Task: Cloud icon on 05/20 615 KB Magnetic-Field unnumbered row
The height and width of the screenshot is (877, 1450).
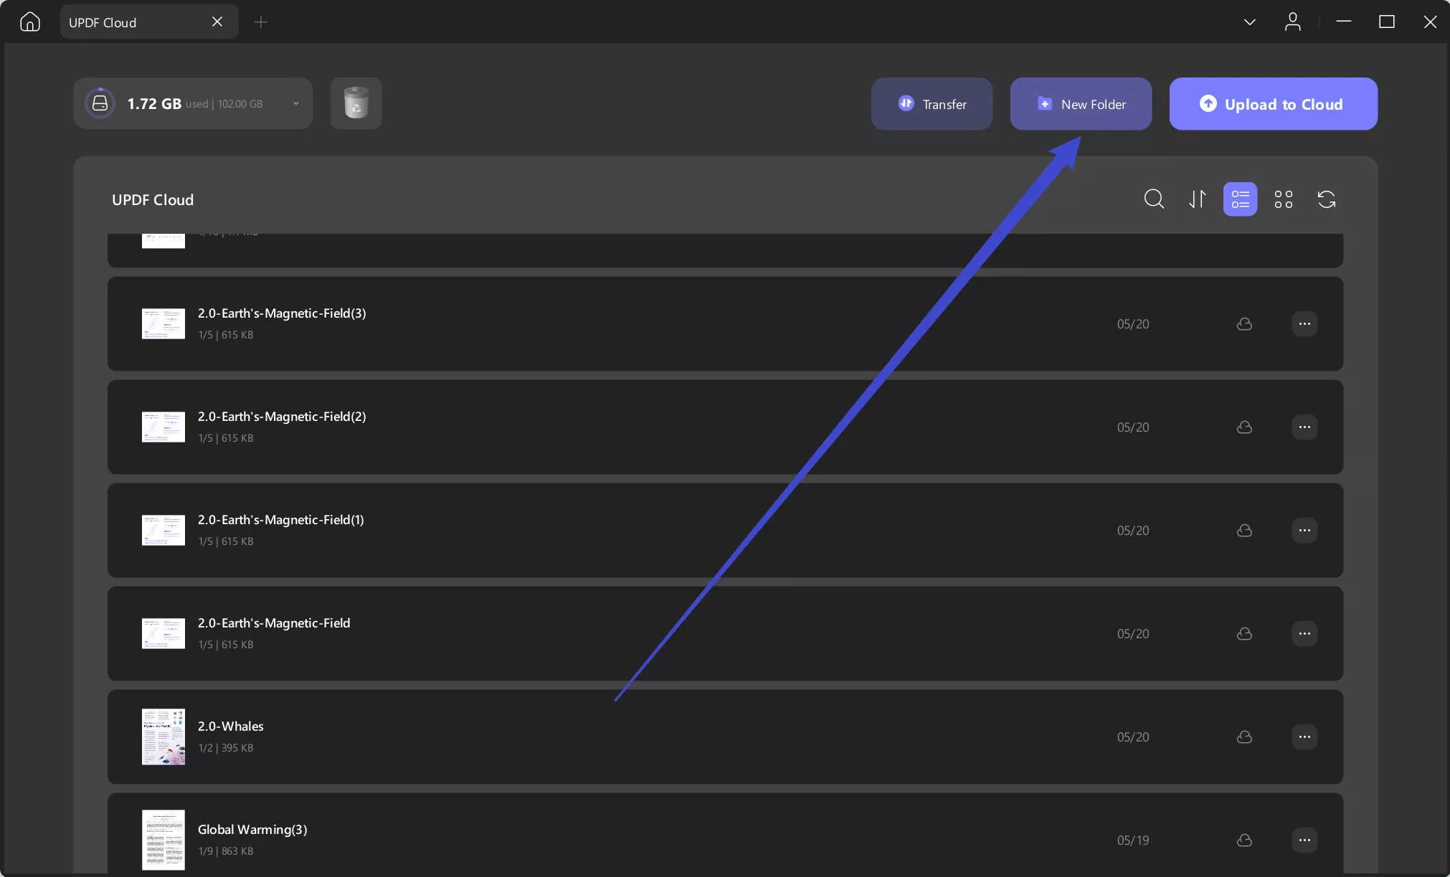Action: coord(1244,634)
